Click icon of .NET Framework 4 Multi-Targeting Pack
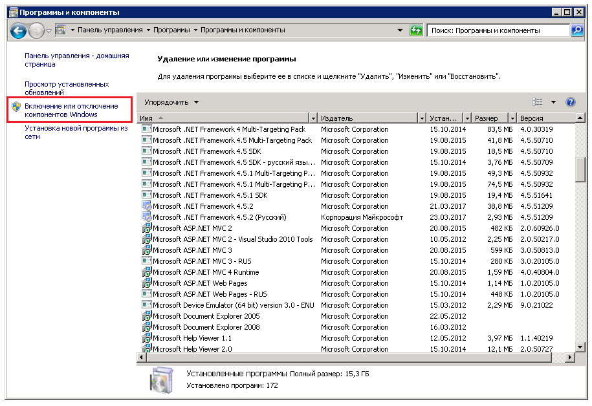Viewport: 592px width, 406px height. tap(146, 129)
